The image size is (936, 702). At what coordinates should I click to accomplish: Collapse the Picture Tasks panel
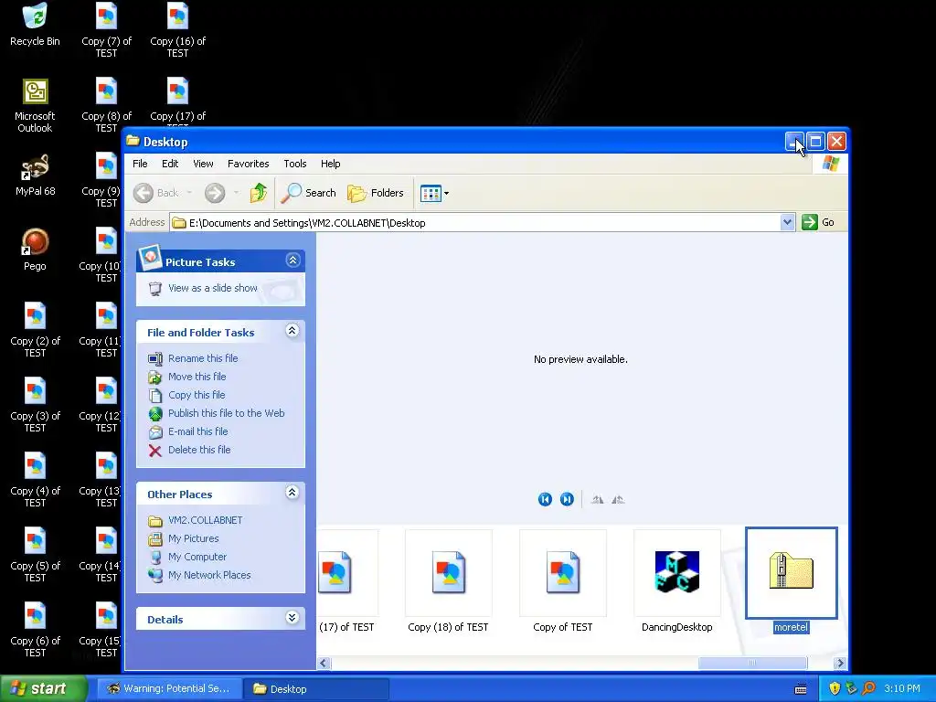(x=292, y=261)
